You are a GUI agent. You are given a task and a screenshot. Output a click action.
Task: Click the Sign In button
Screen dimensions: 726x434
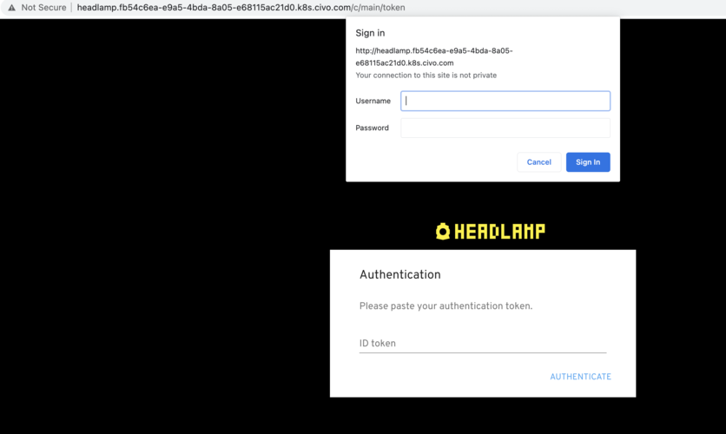coord(588,162)
